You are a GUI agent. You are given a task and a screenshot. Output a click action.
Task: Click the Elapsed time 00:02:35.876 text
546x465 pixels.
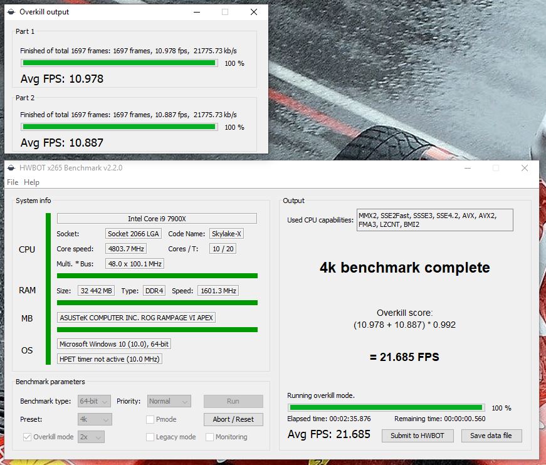pos(329,419)
